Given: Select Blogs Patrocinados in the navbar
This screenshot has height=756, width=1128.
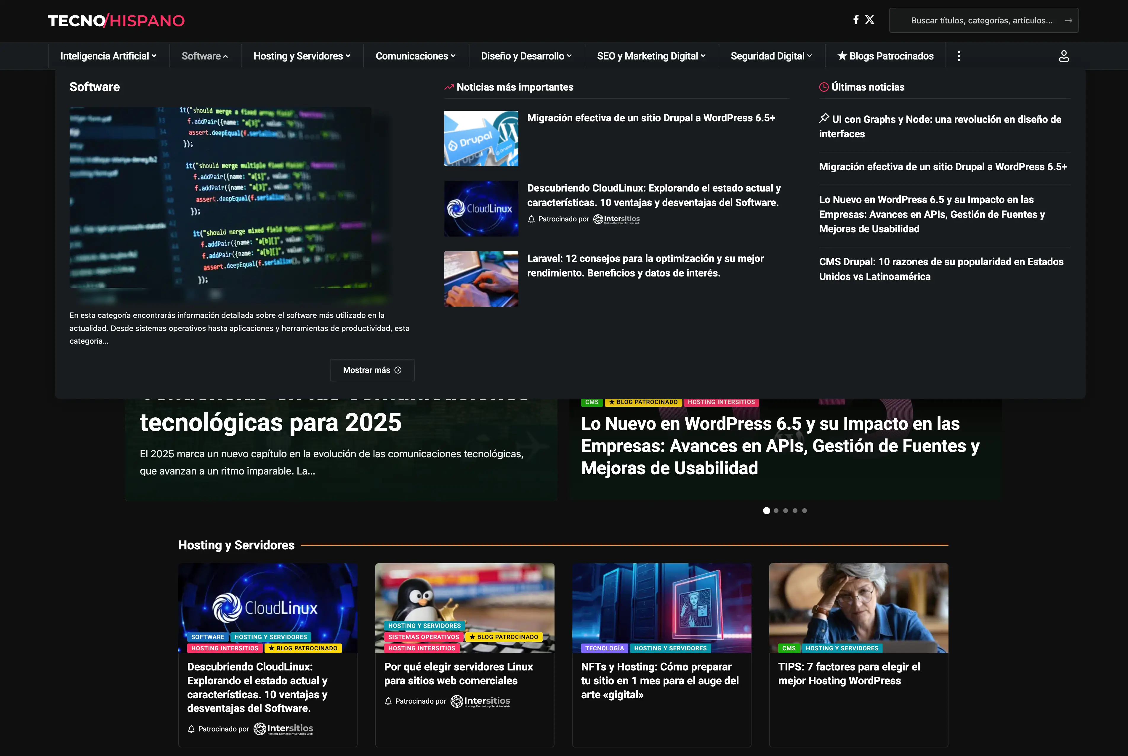Looking at the screenshot, I should [885, 56].
